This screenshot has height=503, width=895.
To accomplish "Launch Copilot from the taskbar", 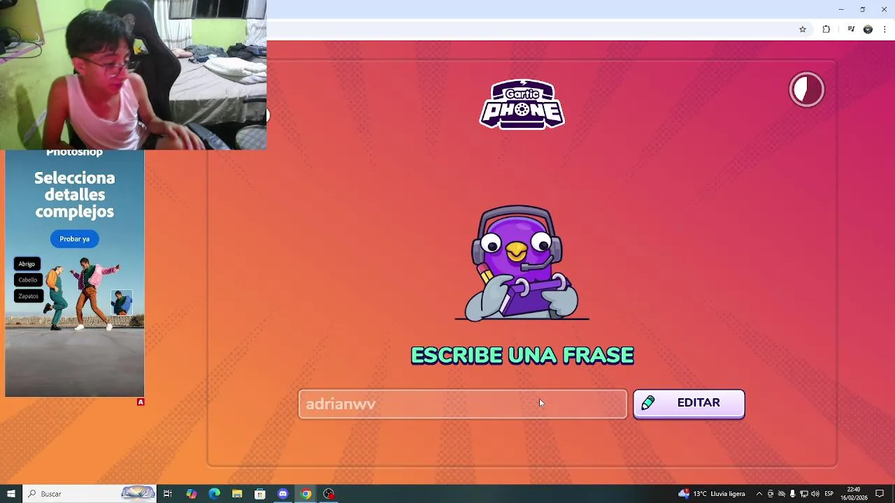I will tap(191, 494).
